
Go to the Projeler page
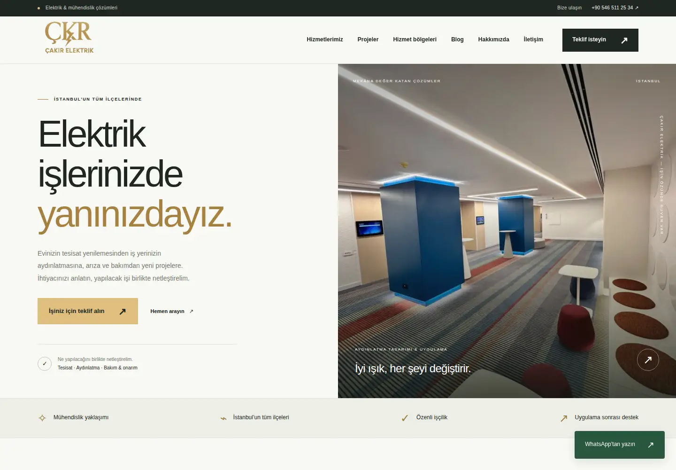click(368, 39)
